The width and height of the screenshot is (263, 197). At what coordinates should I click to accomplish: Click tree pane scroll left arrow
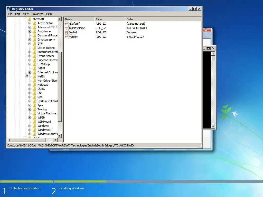pos(9,140)
